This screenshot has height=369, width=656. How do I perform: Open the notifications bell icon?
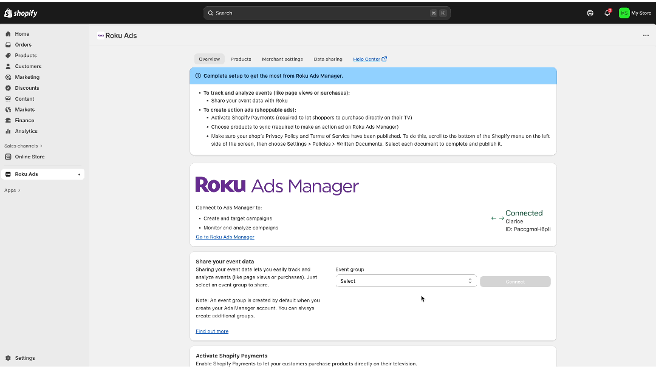click(x=607, y=13)
